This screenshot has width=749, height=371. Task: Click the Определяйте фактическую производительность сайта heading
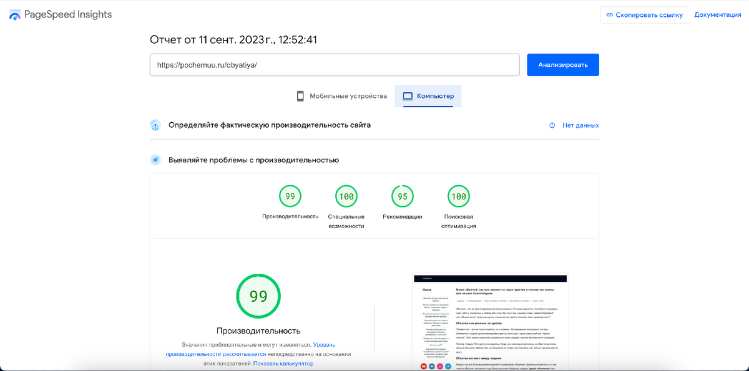point(270,125)
